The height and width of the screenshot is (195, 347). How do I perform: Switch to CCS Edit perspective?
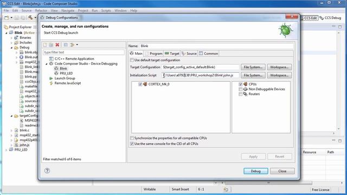click(310, 18)
